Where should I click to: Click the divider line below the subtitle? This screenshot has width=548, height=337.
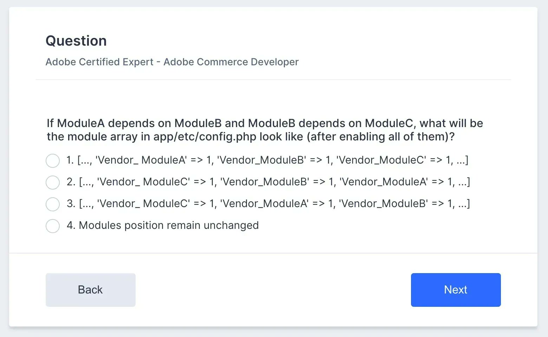(x=273, y=80)
